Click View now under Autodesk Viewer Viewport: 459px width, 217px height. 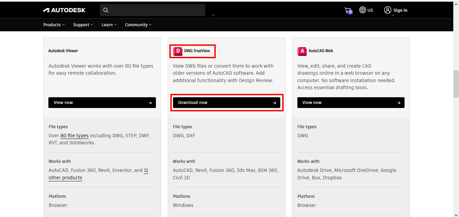click(102, 103)
